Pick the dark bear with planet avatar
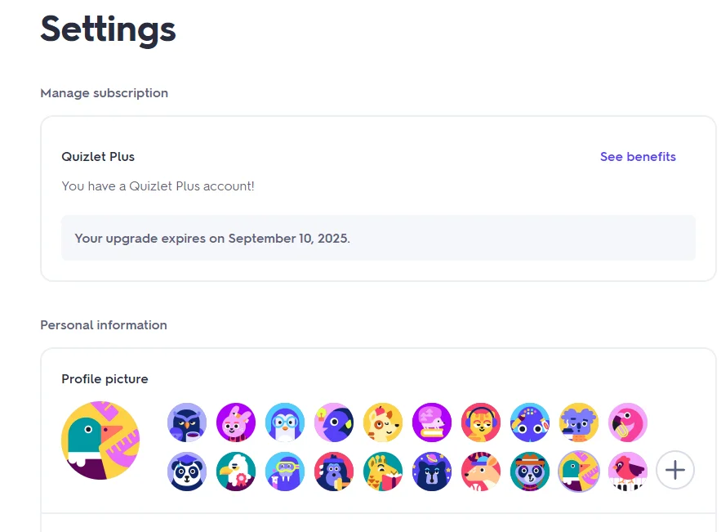The height and width of the screenshot is (532, 721). (432, 472)
